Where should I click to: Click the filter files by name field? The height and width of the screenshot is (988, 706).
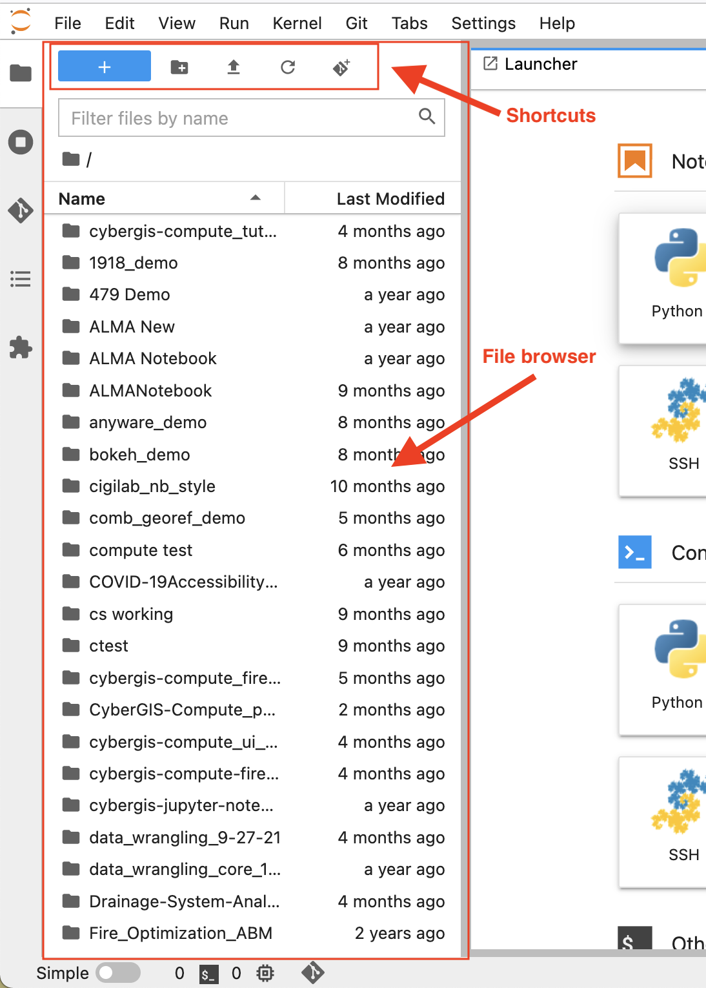pos(239,118)
